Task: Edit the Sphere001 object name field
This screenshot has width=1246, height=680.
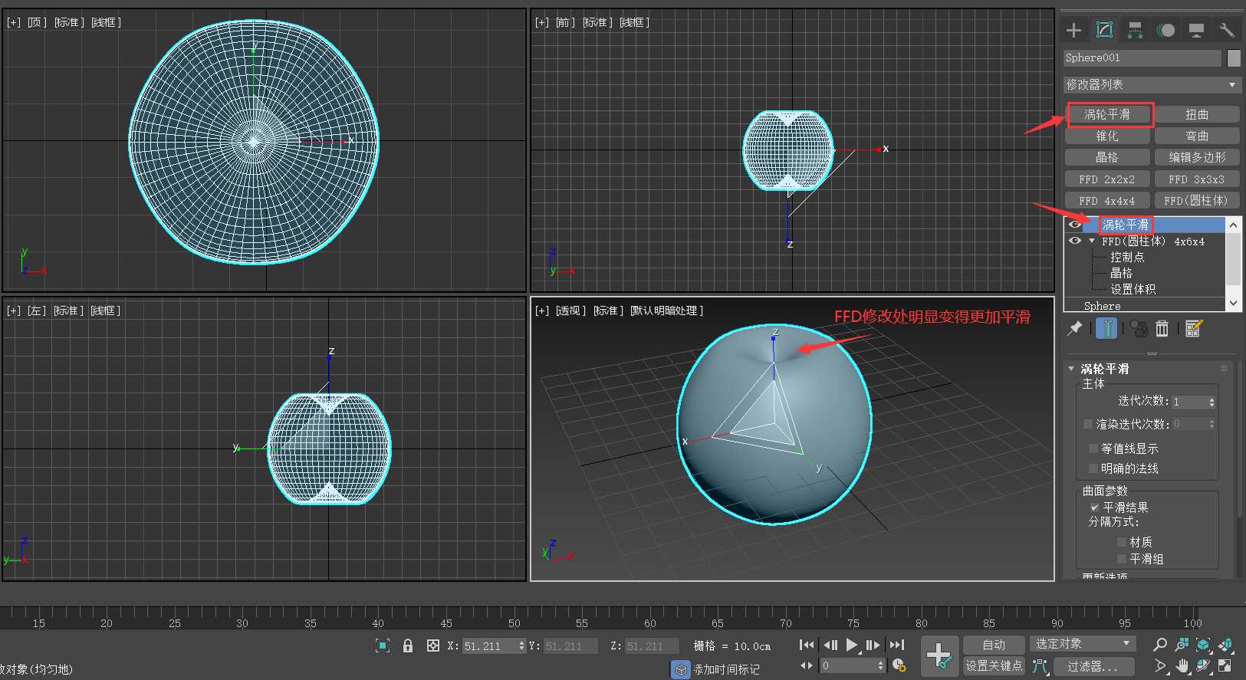Action: click(1142, 58)
